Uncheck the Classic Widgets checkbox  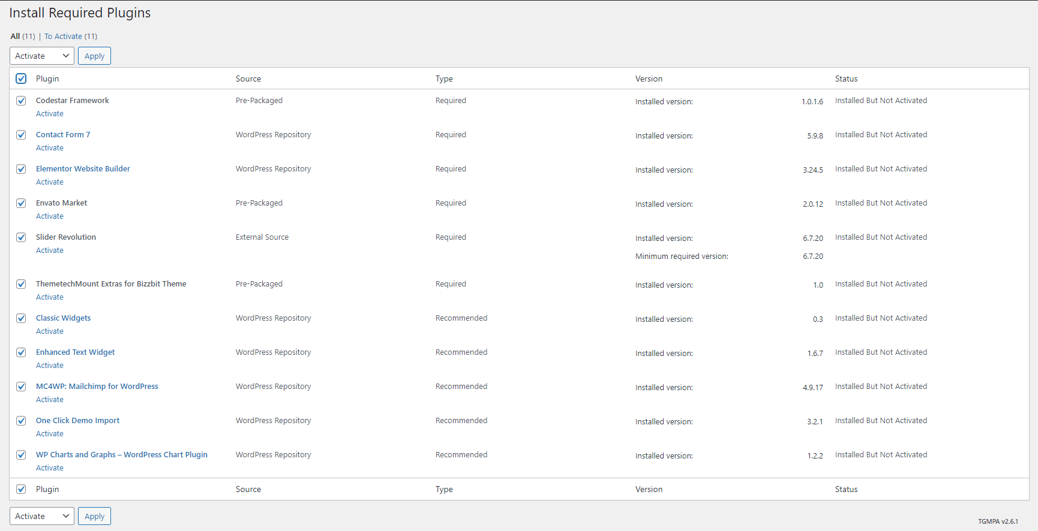tap(21, 318)
